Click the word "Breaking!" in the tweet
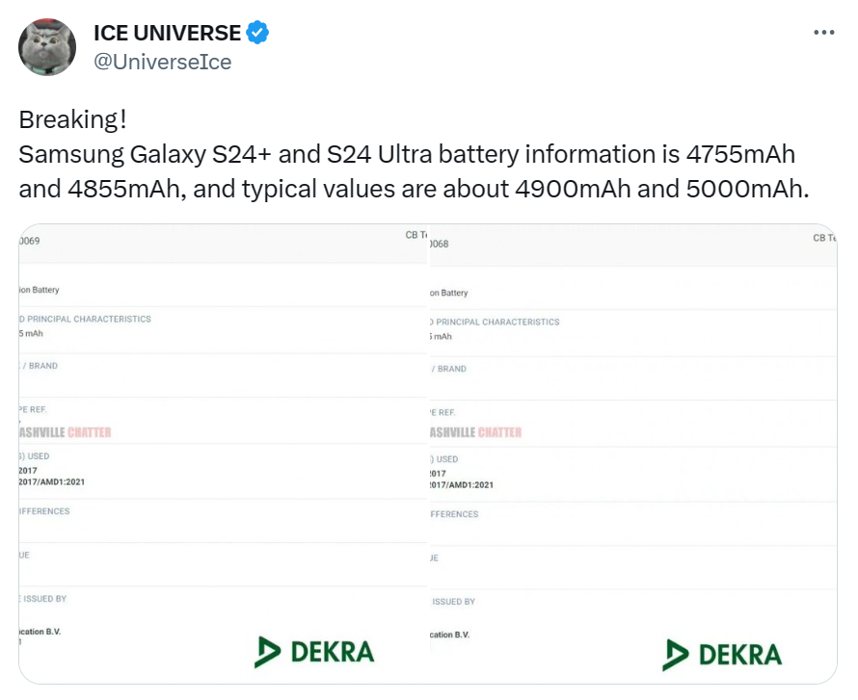 click(x=72, y=120)
